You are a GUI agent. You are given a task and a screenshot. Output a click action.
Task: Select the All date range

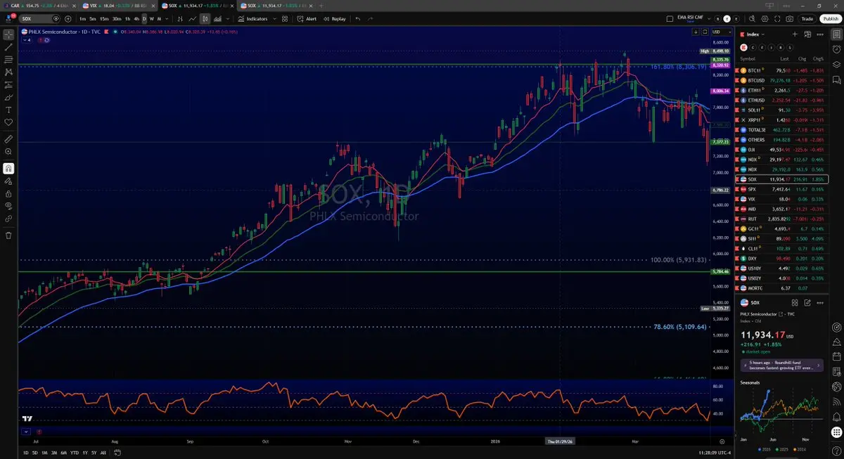point(103,453)
